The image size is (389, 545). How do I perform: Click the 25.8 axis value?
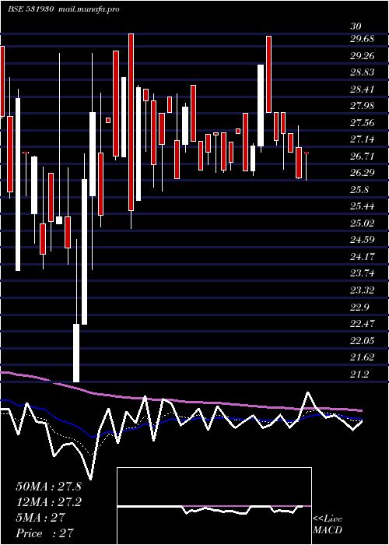tap(359, 190)
